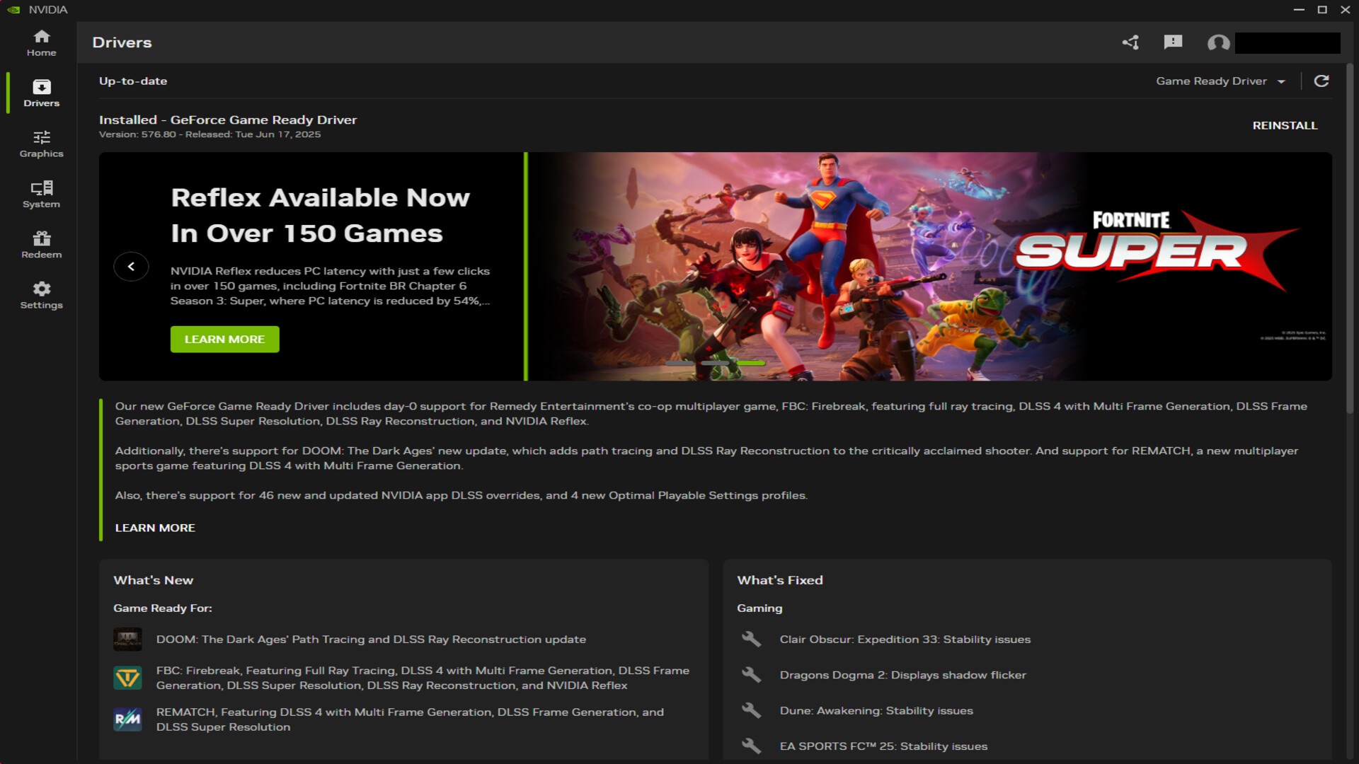Viewport: 1359px width, 764px height.
Task: Select the first banner slide indicator
Action: click(x=679, y=363)
